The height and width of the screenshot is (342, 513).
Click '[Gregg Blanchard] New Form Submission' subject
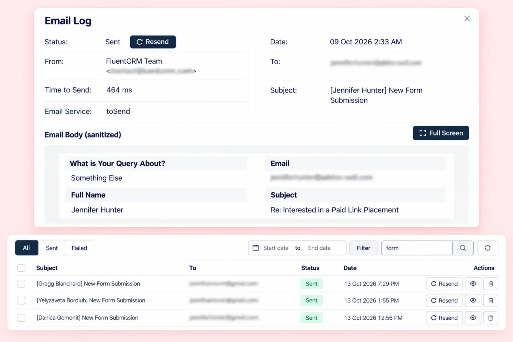click(x=88, y=284)
